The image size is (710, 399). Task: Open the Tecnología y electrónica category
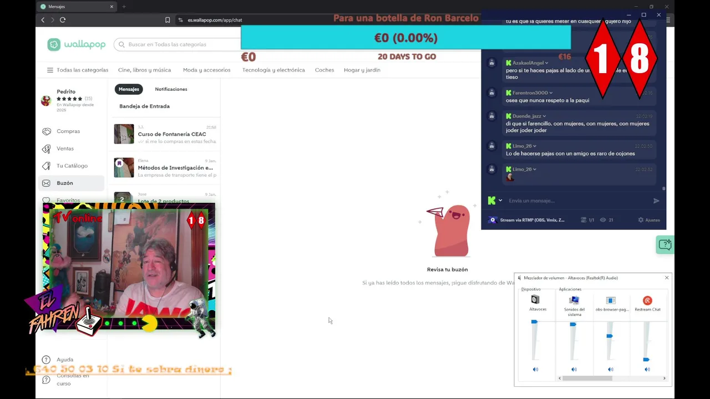coord(273,70)
